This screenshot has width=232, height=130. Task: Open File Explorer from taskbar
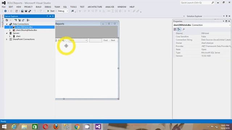[24, 127]
